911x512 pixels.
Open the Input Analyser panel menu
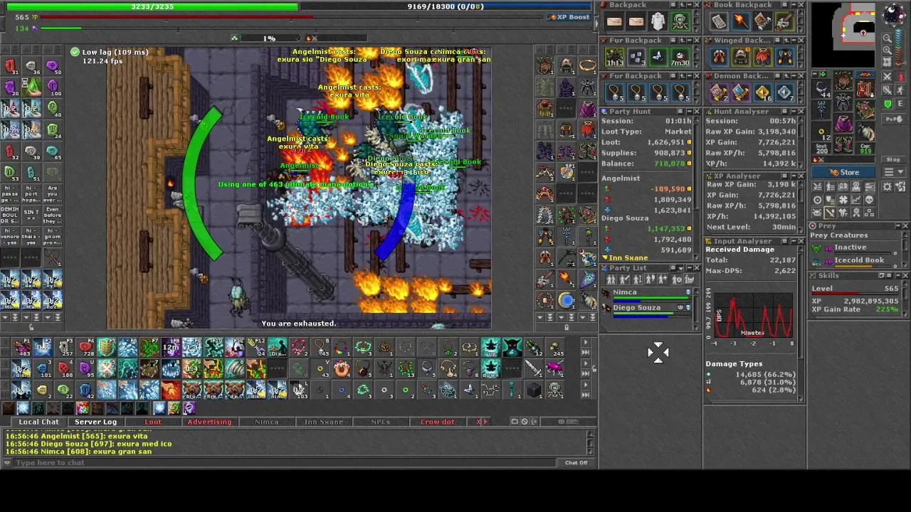pos(784,241)
